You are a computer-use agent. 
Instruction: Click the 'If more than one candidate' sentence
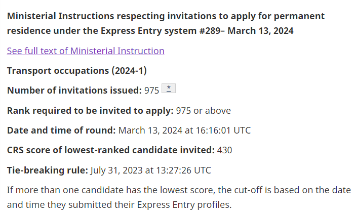pyautogui.click(x=179, y=197)
